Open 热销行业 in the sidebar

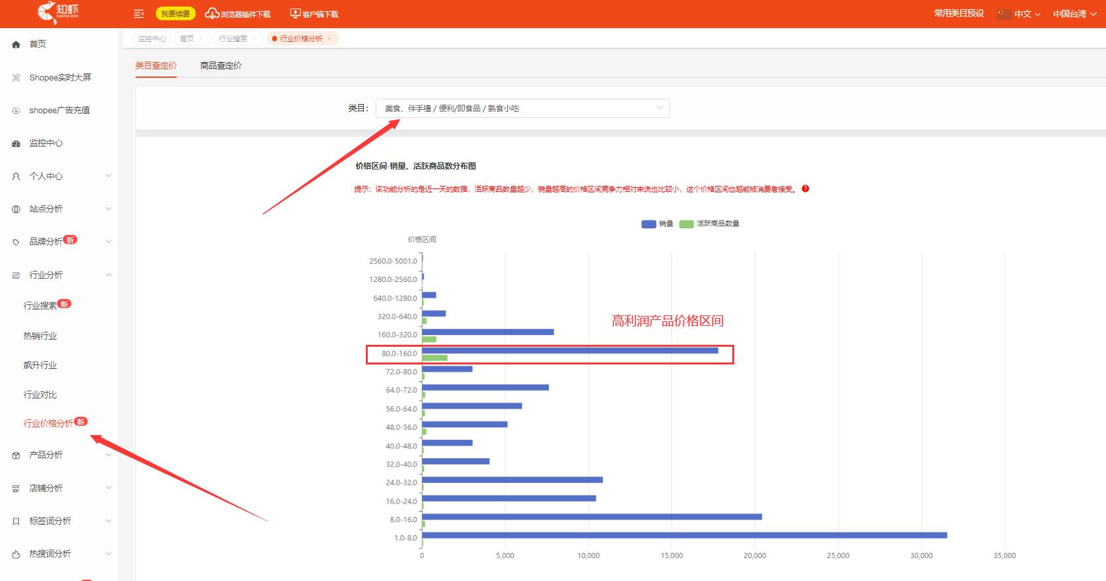click(x=41, y=336)
